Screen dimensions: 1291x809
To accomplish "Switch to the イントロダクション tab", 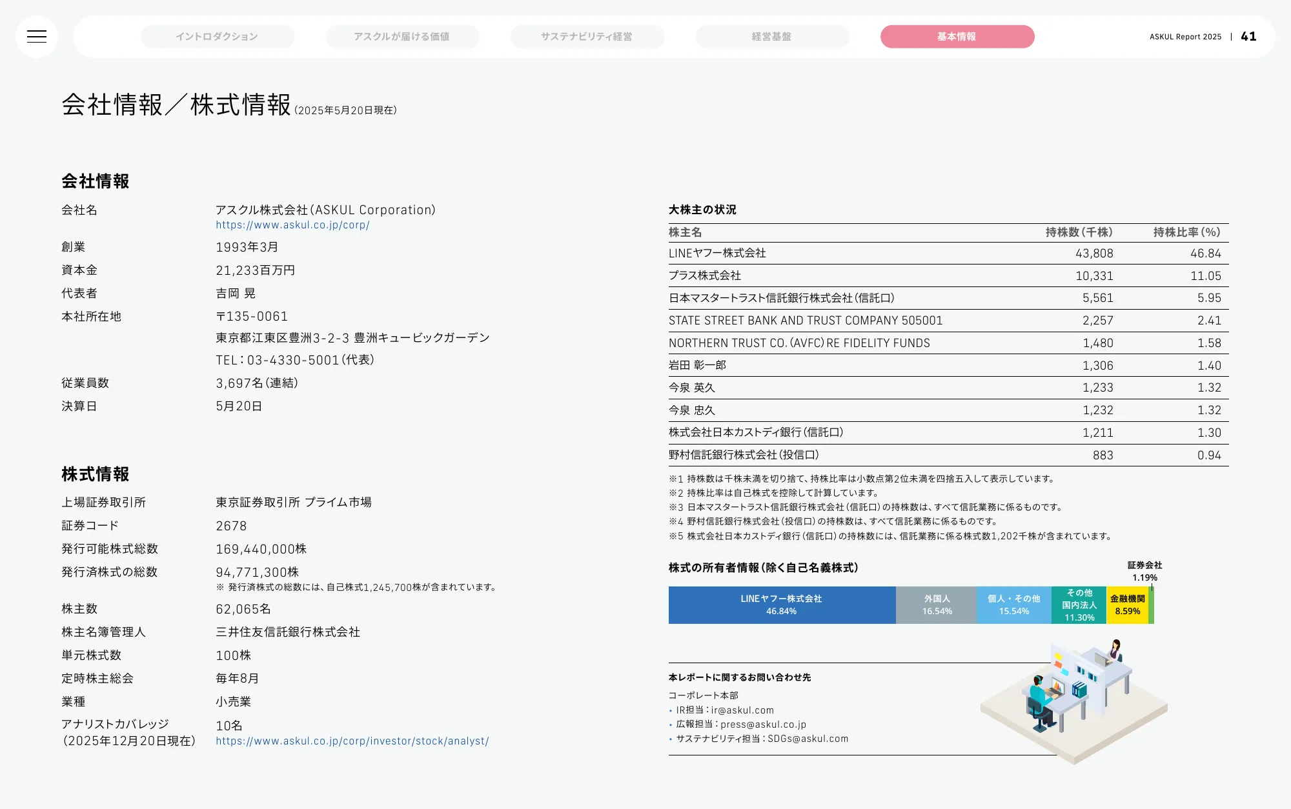I will point(217,37).
